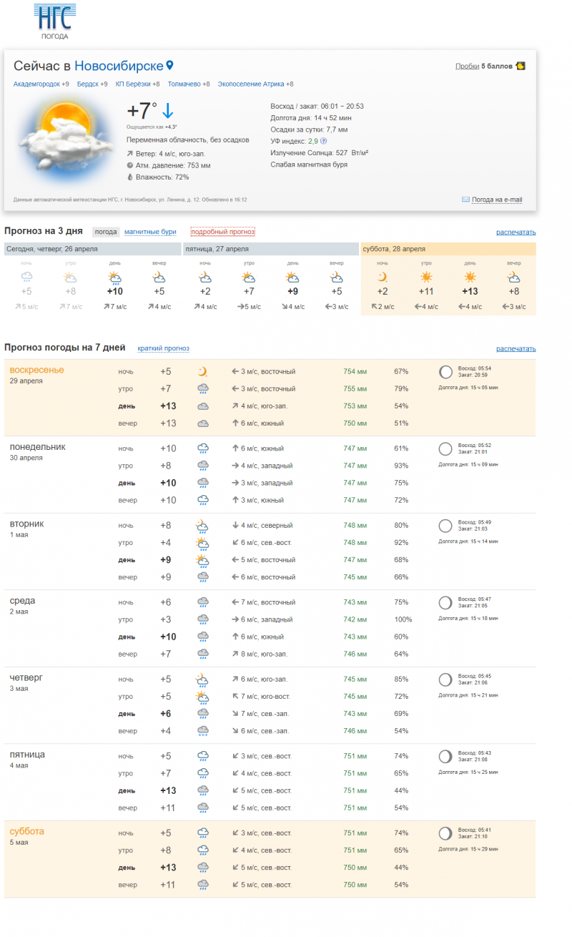572x937 pixels.
Task: Click распечатать for the 3-day forecast
Action: click(516, 232)
